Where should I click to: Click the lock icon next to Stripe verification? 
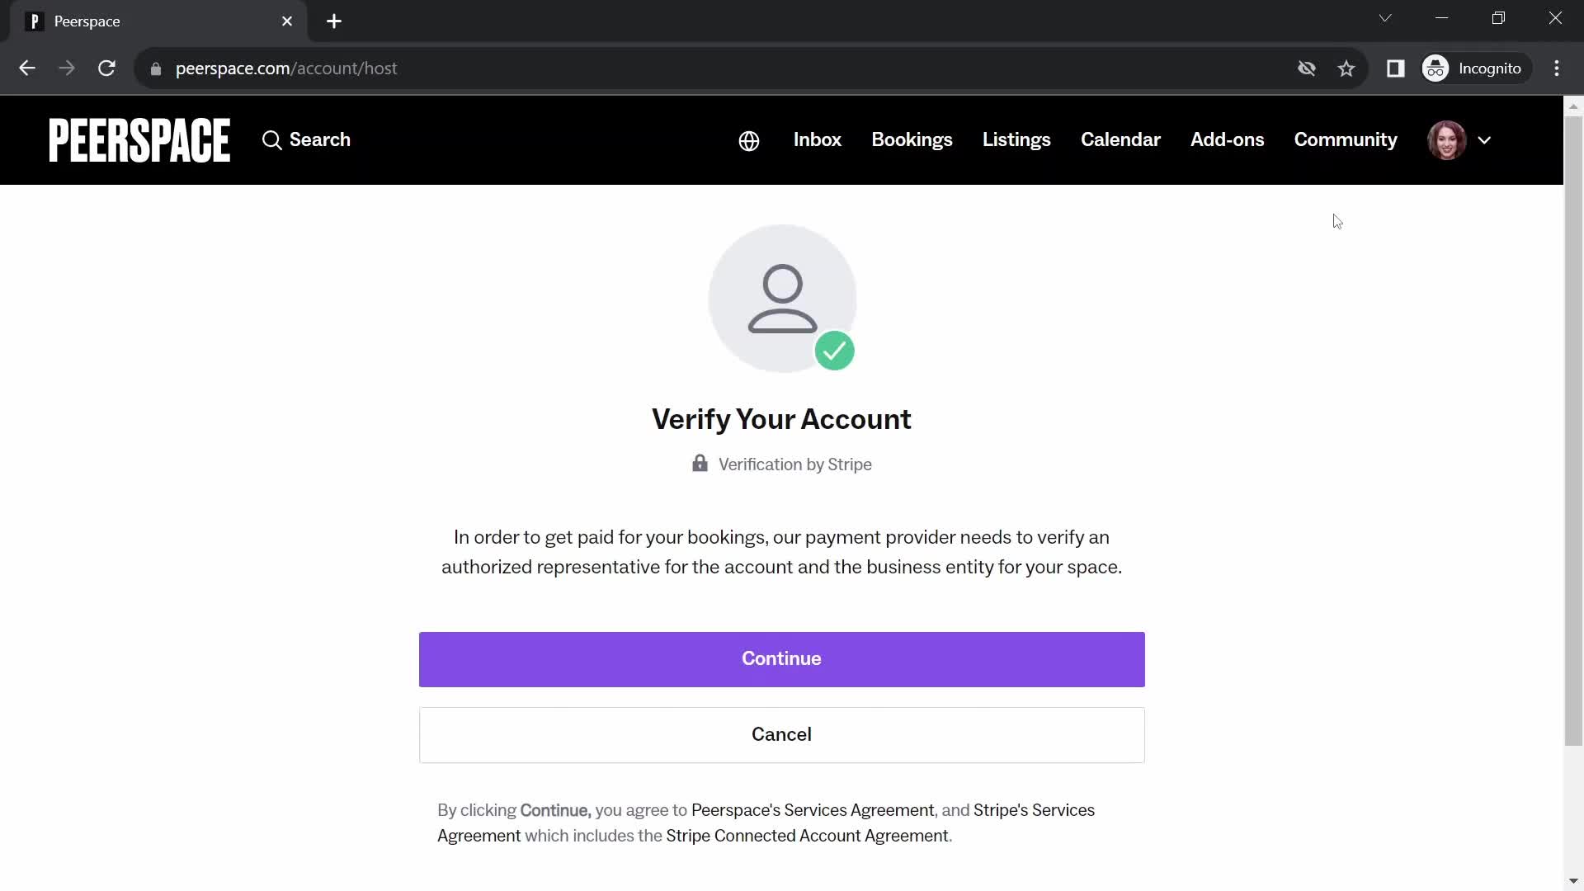point(700,462)
